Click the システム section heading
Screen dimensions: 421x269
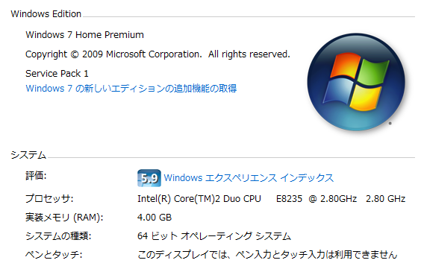click(28, 155)
